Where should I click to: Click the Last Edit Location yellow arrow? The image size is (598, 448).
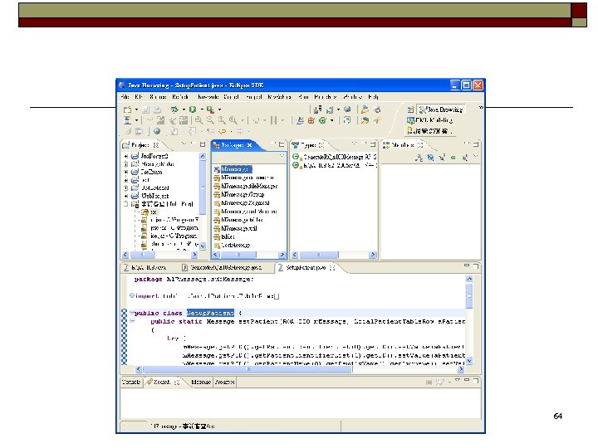coord(222,131)
